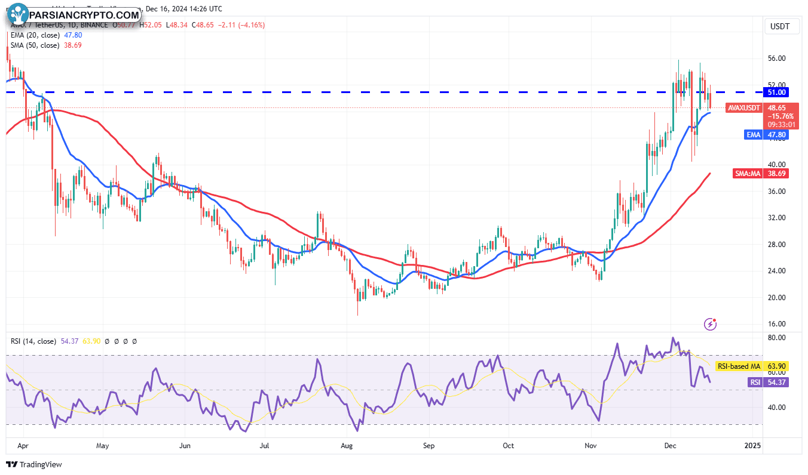Screen dimensions: 808x475
Task: Click the May label on time axis
Action: [x=102, y=445]
